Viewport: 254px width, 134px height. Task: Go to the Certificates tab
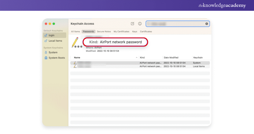[146, 32]
